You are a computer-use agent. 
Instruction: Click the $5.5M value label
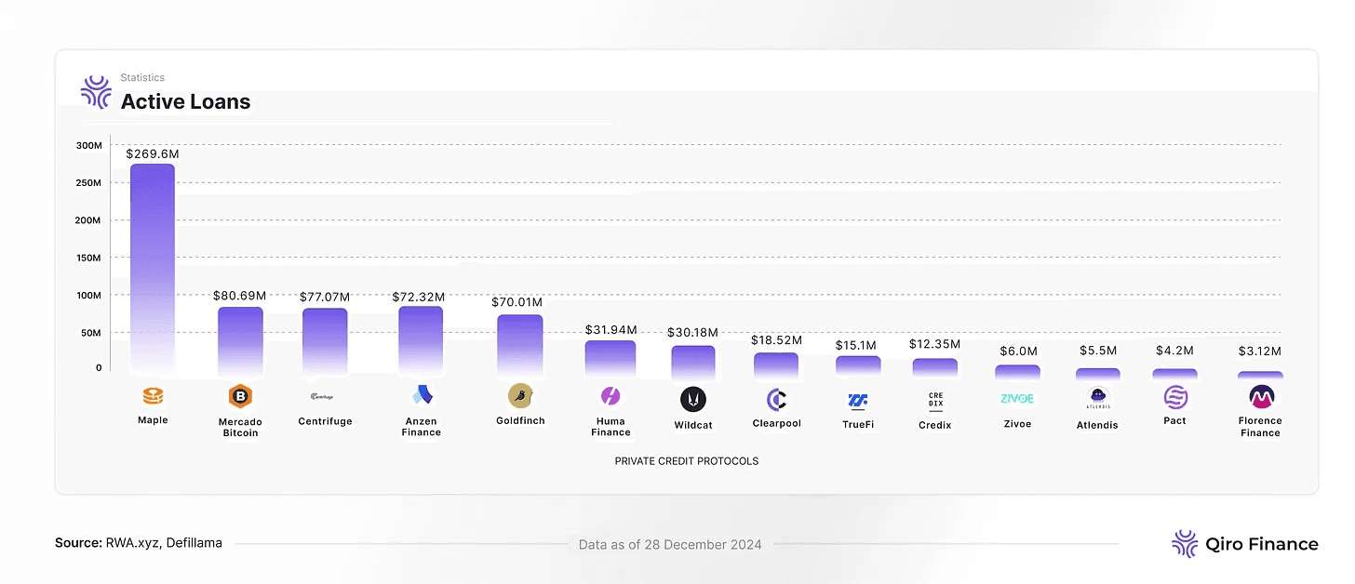coord(1098,351)
